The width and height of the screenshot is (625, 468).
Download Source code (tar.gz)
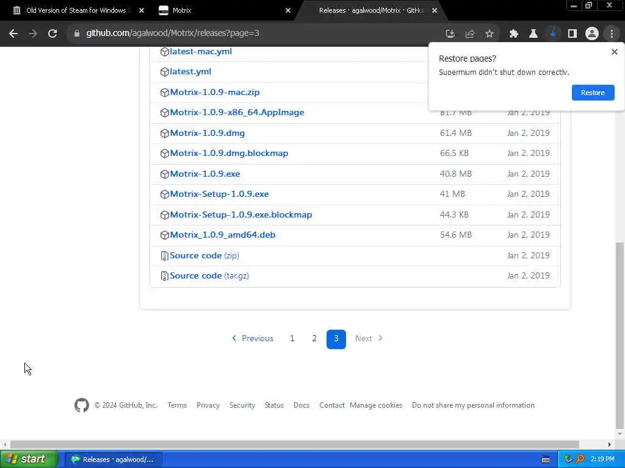(209, 276)
